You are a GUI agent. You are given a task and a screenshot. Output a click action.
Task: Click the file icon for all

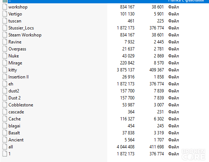pos(5,147)
